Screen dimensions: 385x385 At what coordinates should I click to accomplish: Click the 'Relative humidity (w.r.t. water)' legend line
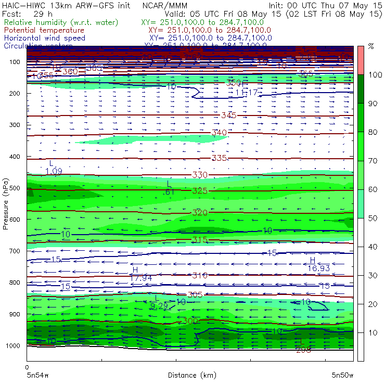(x=61, y=22)
